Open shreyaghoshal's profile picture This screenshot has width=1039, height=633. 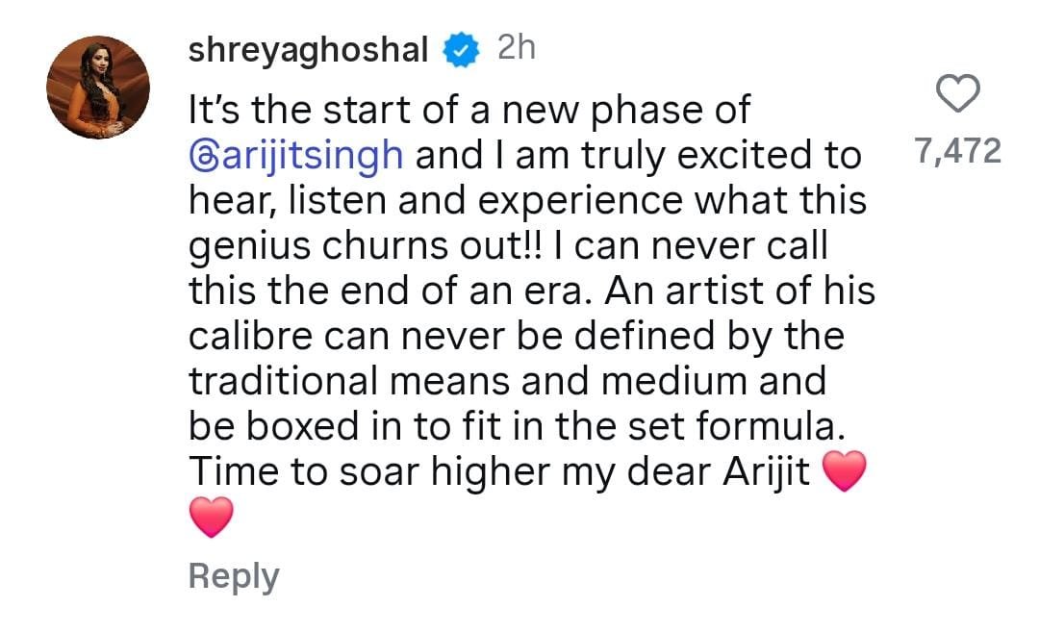98,89
